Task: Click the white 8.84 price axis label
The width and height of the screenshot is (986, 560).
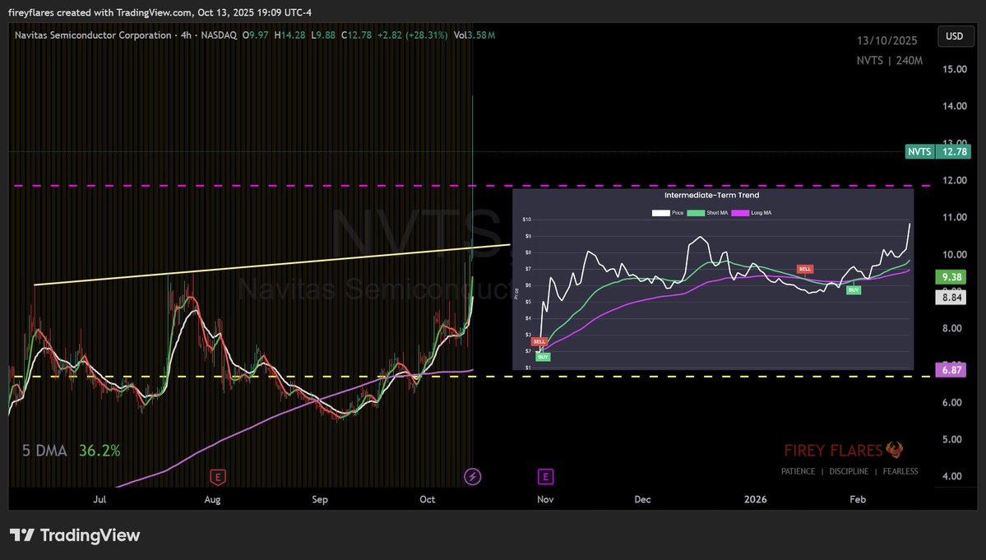Action: (x=951, y=298)
